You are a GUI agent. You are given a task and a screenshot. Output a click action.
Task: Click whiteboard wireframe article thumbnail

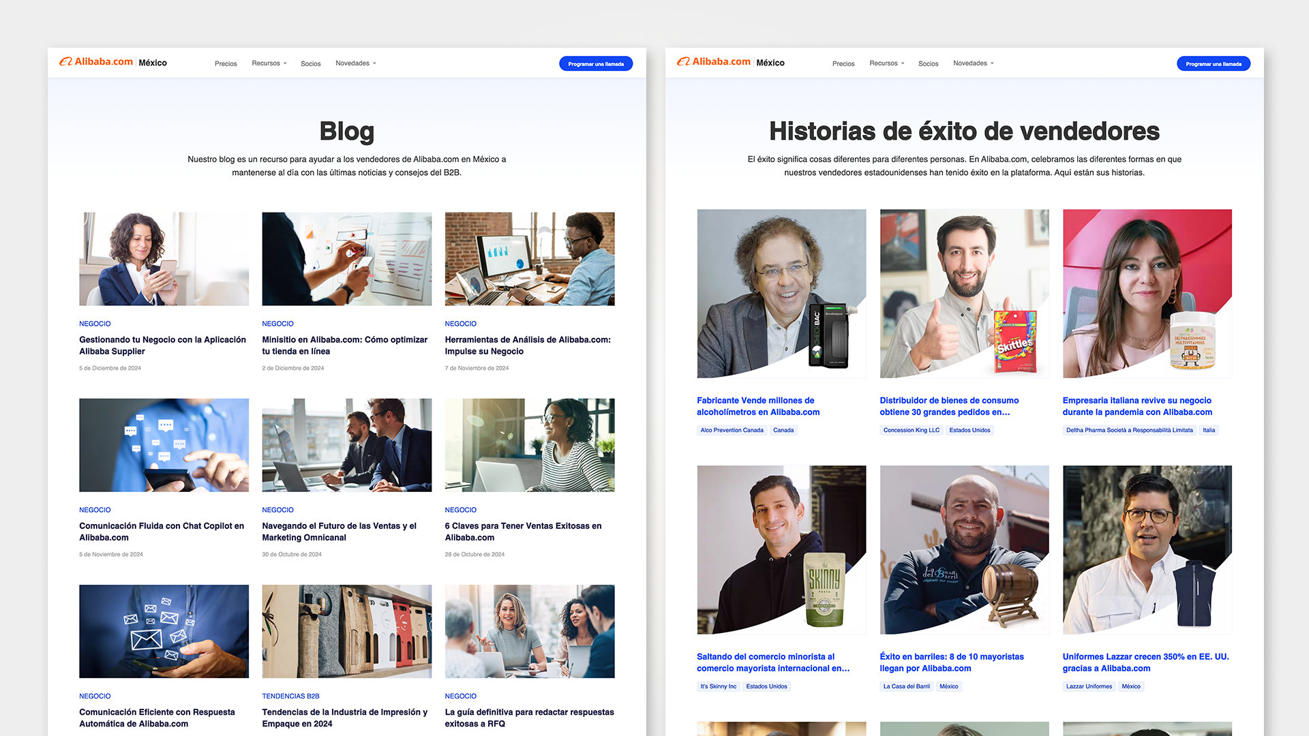pyautogui.click(x=346, y=258)
